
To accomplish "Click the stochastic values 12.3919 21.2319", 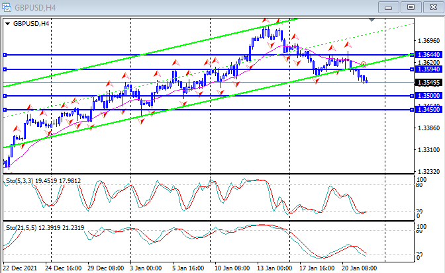I will [62, 227].
